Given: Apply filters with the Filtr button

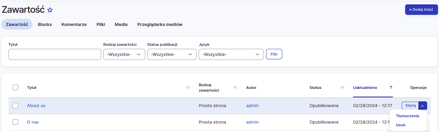Looking at the screenshot, I should pyautogui.click(x=274, y=54).
